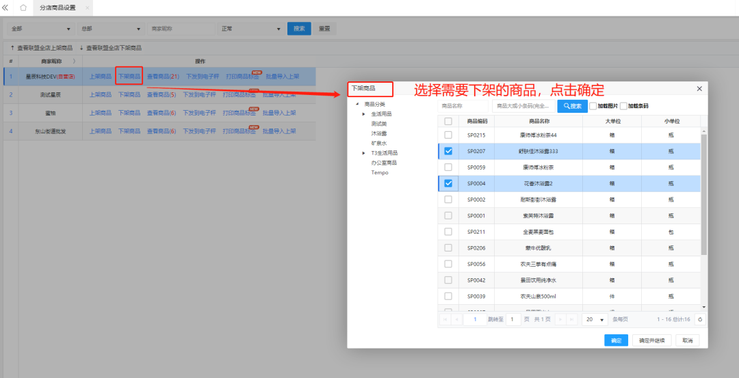Close the 分店商品设置 tab with its x icon
Viewport: 739px width, 378px height.
pos(87,8)
